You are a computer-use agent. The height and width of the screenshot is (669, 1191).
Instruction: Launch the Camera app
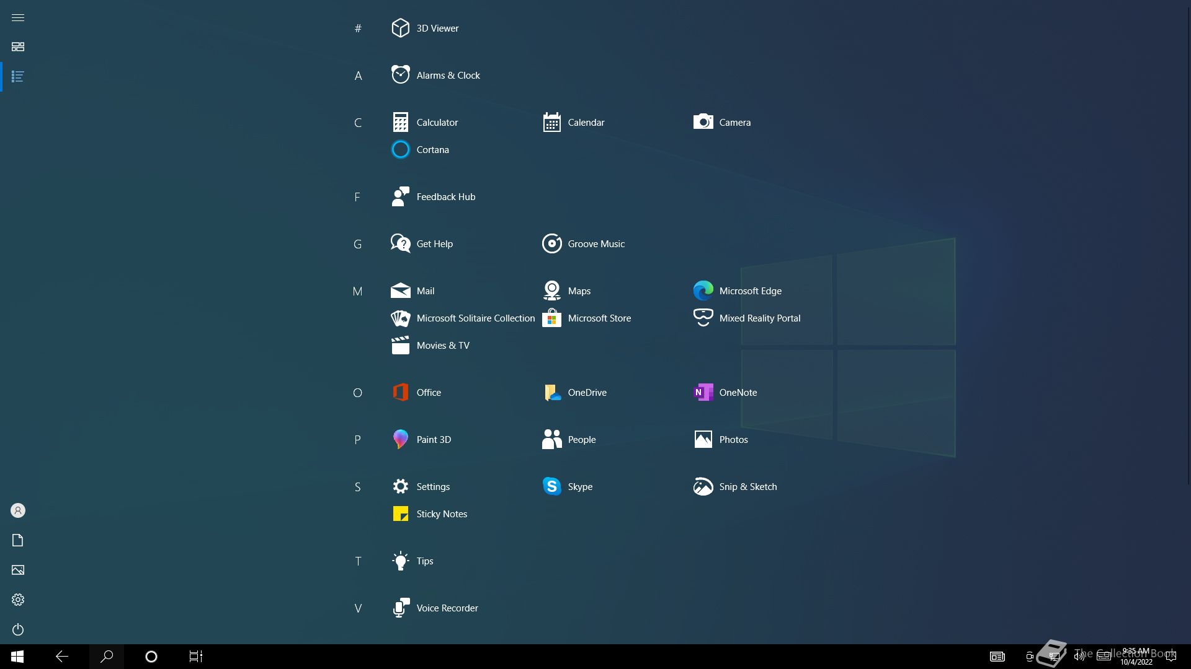pos(722,123)
